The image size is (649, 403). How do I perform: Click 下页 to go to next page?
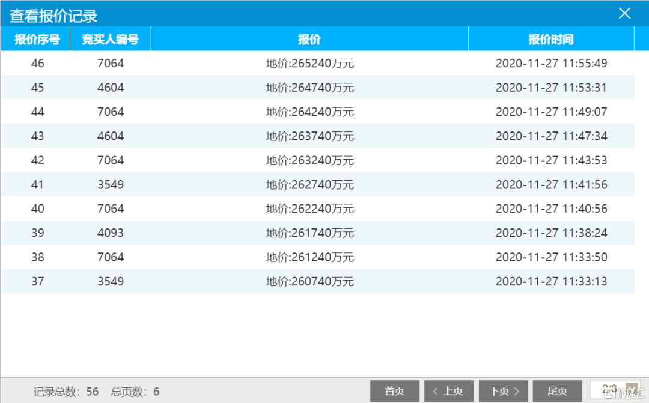click(x=503, y=391)
